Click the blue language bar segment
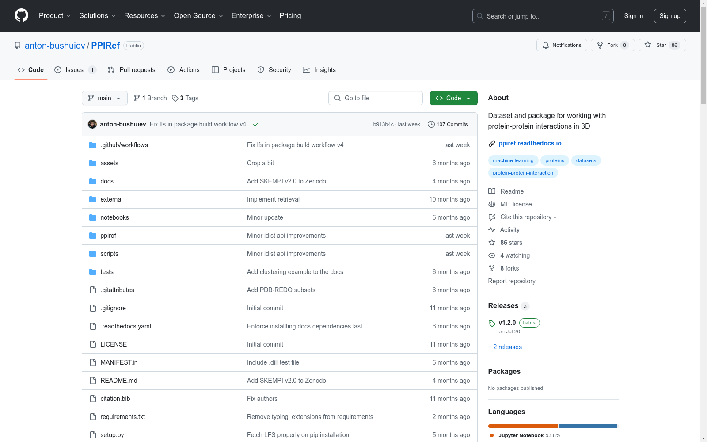Screen dimensions: 707x442 point(588,426)
